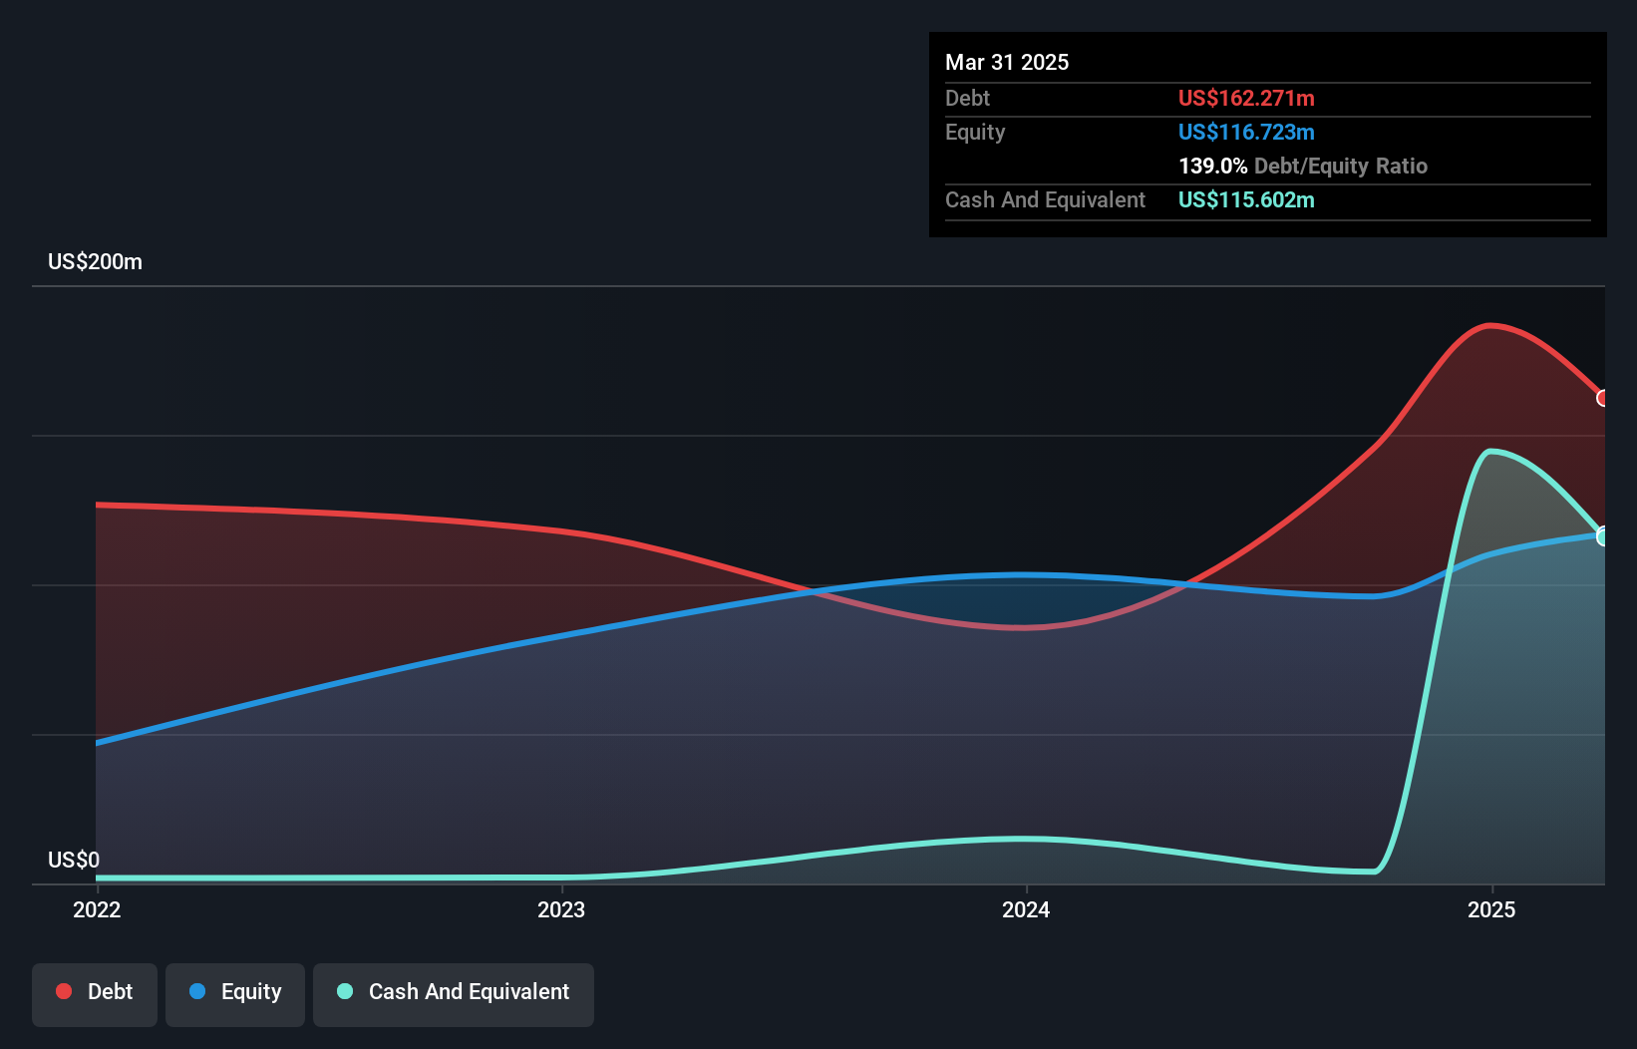Click the teal Cash legend dot
The image size is (1637, 1049).
[345, 991]
